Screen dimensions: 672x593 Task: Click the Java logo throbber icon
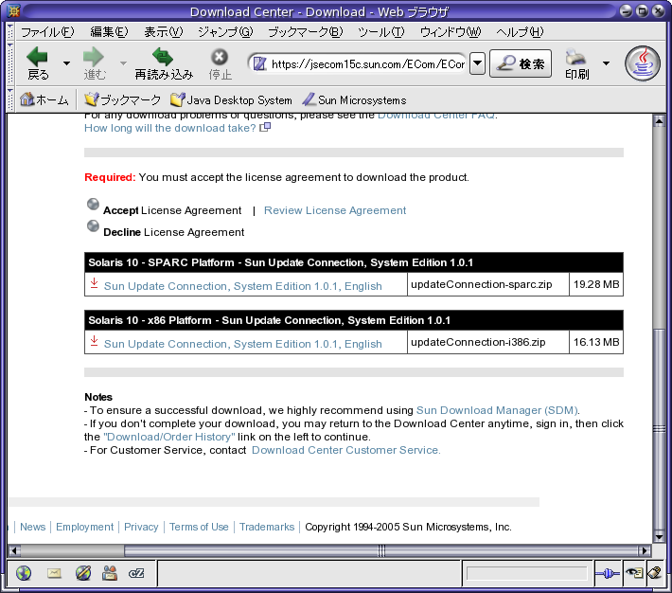(x=642, y=63)
